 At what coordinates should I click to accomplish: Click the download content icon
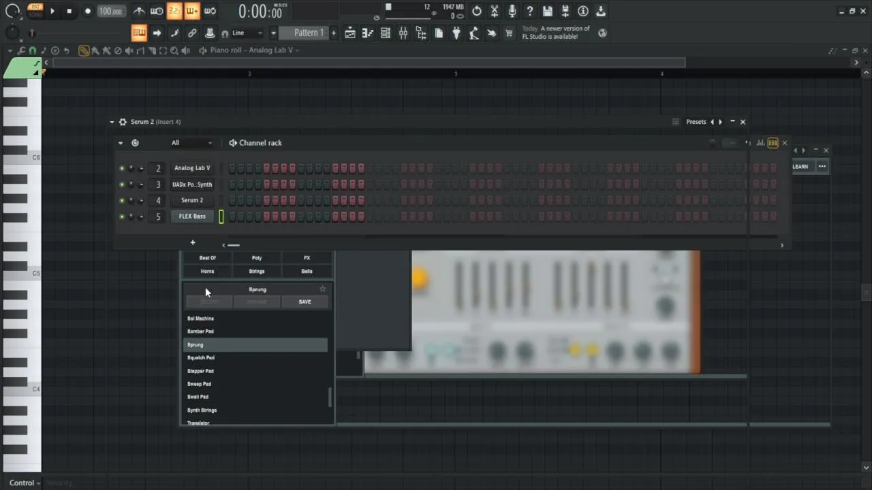point(601,11)
